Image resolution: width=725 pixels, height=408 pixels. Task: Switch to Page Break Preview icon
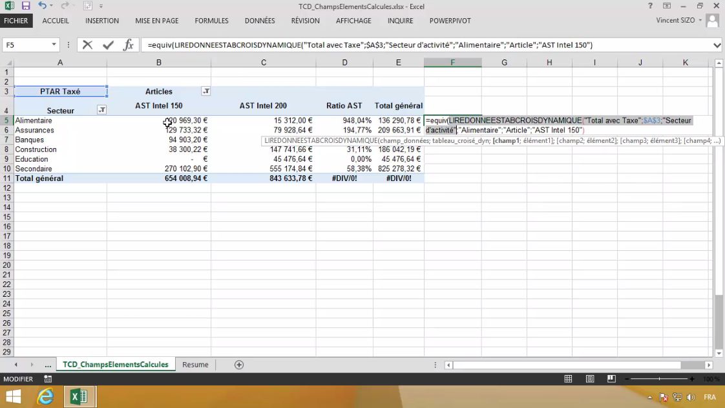click(611, 379)
